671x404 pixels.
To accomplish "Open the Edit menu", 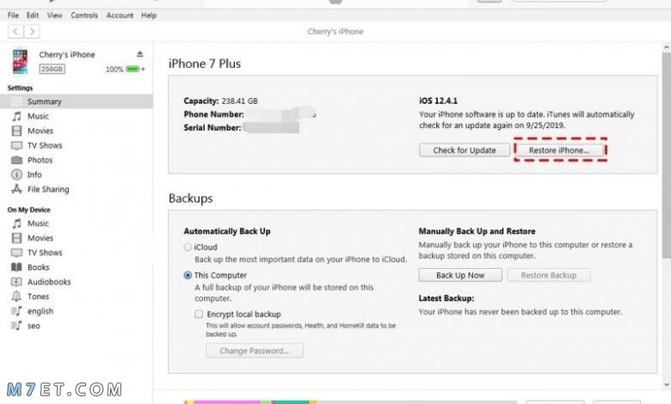I will tap(33, 15).
